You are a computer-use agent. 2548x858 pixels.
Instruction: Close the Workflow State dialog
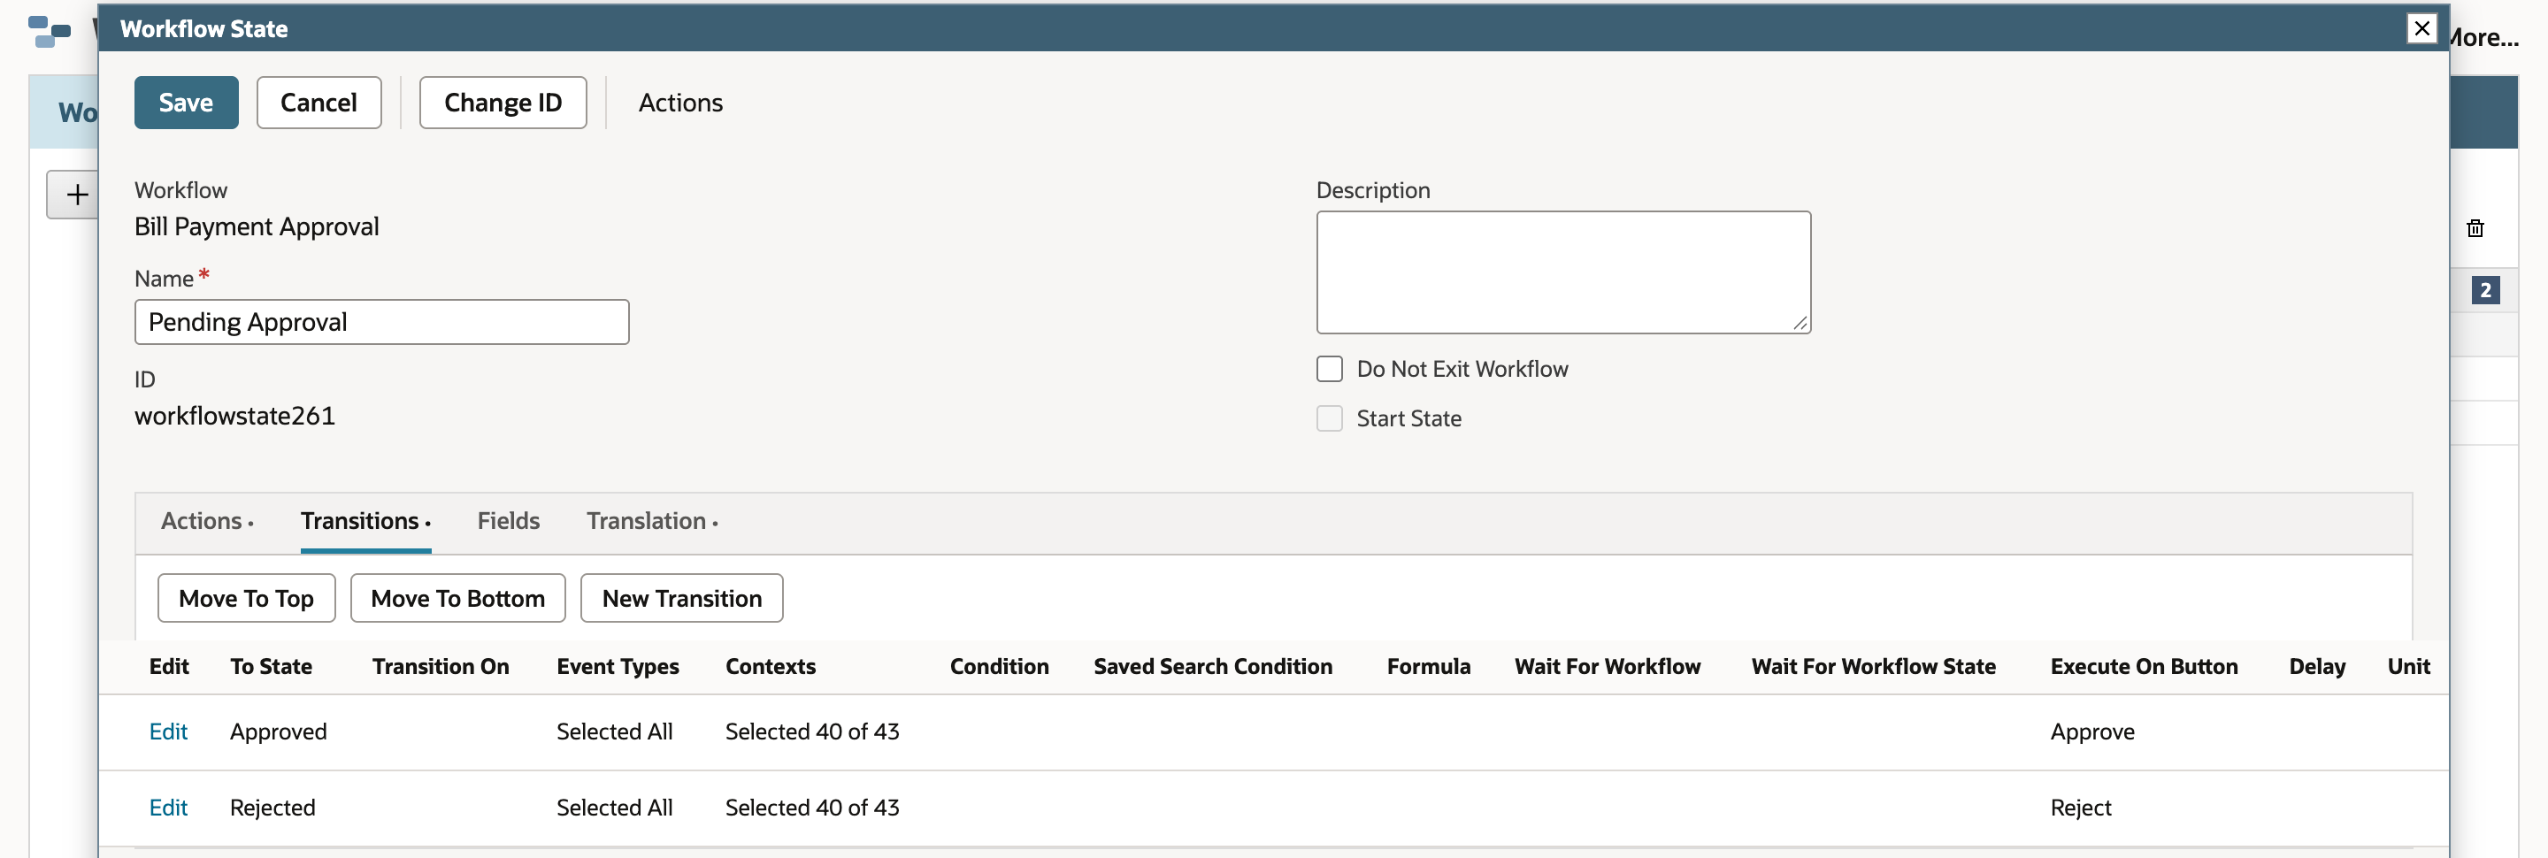tap(2421, 28)
